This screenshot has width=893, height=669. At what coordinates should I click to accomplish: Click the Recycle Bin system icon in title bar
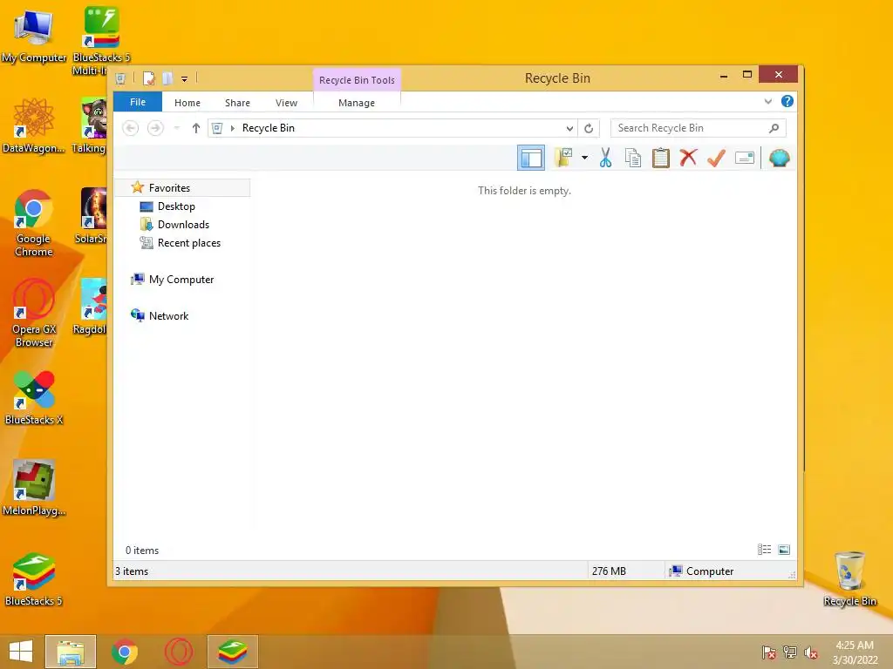(x=120, y=78)
